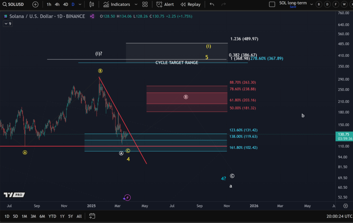Click the yellow (i) wave label
The width and height of the screenshot is (353, 223).
point(209,46)
